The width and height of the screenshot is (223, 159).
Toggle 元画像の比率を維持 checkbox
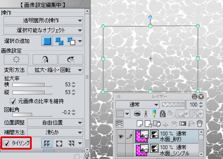point(13,101)
